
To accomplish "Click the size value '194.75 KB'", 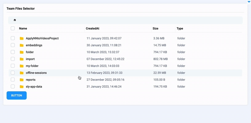I will point(160,87).
